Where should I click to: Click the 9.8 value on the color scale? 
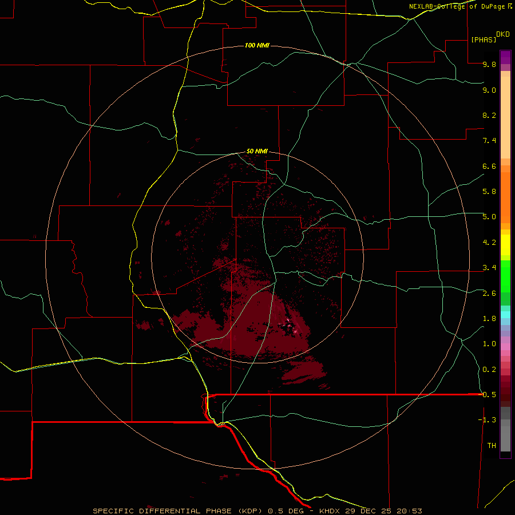(489, 64)
